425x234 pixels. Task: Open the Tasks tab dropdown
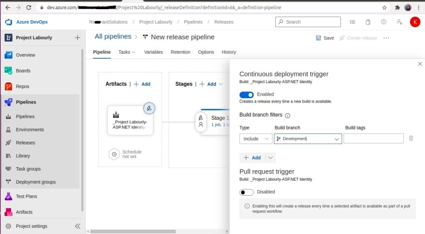tap(127, 52)
